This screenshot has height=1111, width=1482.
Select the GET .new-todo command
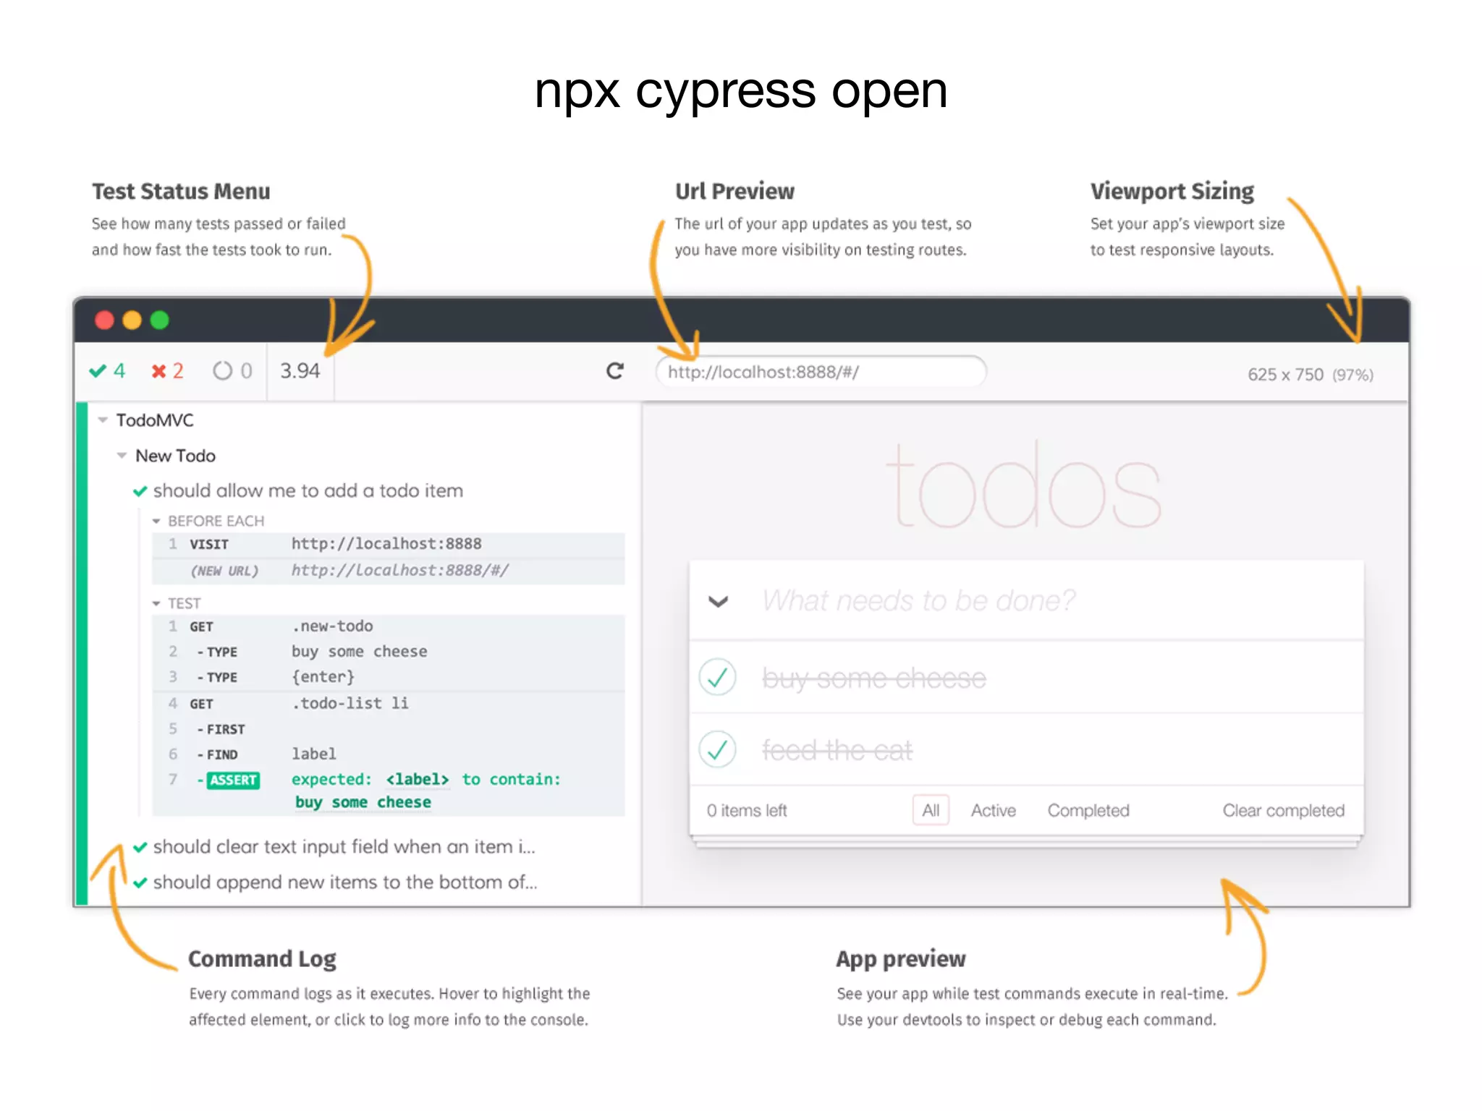(x=388, y=626)
